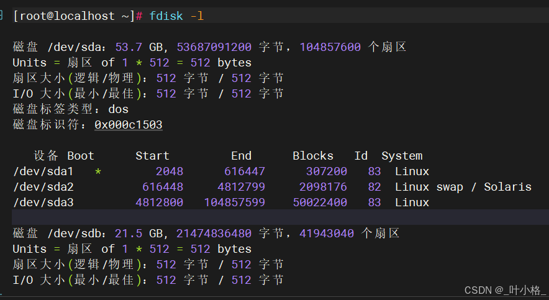Click blocks value 2098176
Image resolution: width=549 pixels, height=300 pixels.
click(323, 187)
